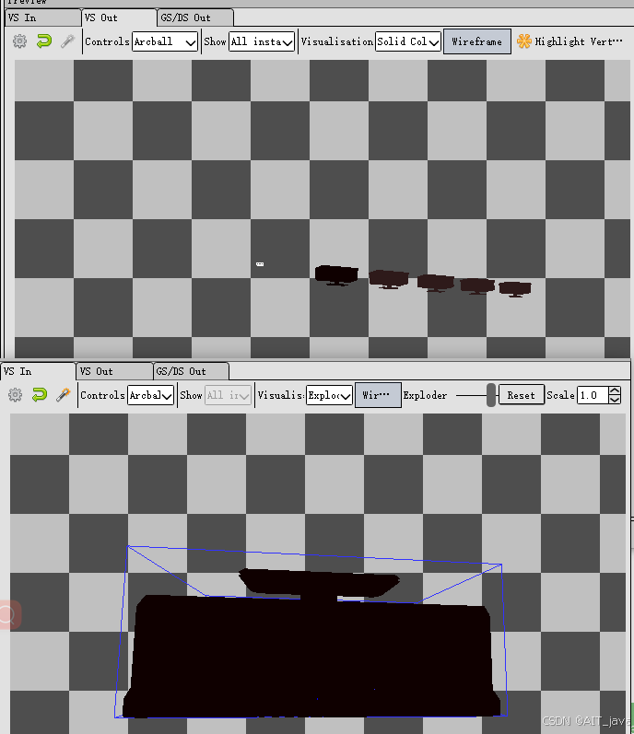Switch to VS Out tab in lower preview
Image resolution: width=634 pixels, height=734 pixels.
point(114,372)
